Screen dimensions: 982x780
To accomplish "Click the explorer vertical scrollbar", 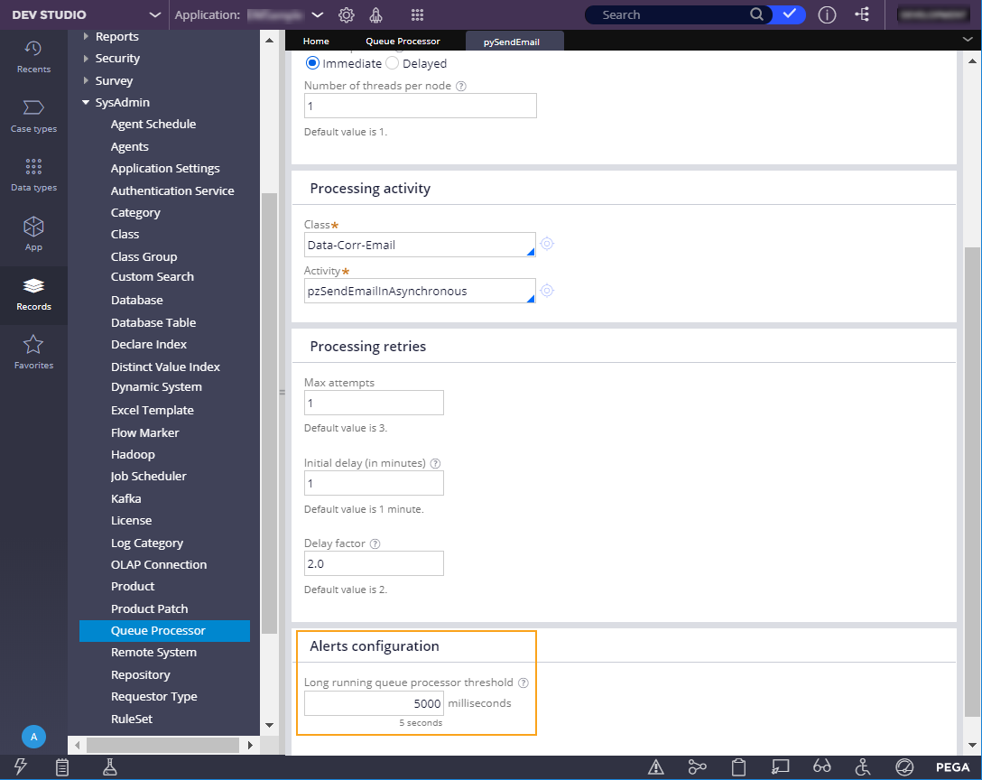I will (269, 413).
